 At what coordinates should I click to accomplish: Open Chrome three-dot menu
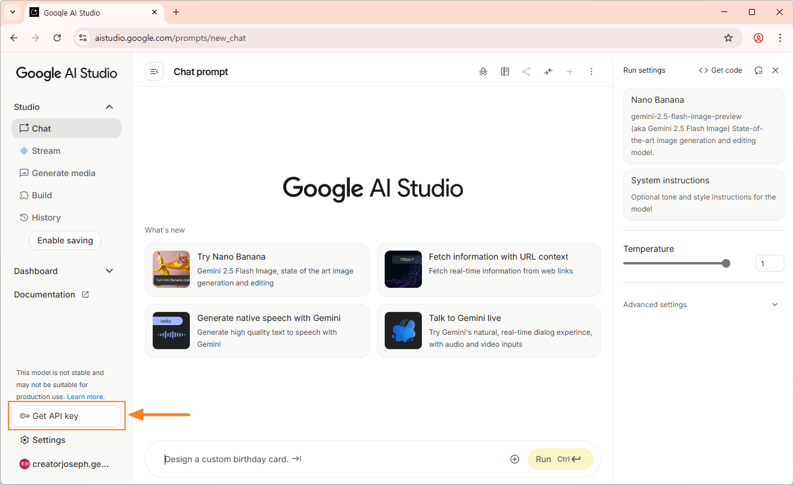pyautogui.click(x=780, y=38)
